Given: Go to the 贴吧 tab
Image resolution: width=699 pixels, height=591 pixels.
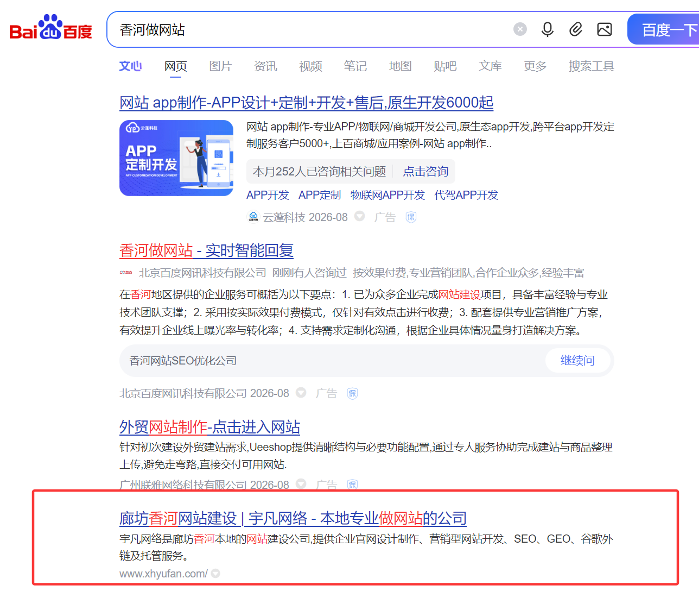Looking at the screenshot, I should tap(445, 66).
